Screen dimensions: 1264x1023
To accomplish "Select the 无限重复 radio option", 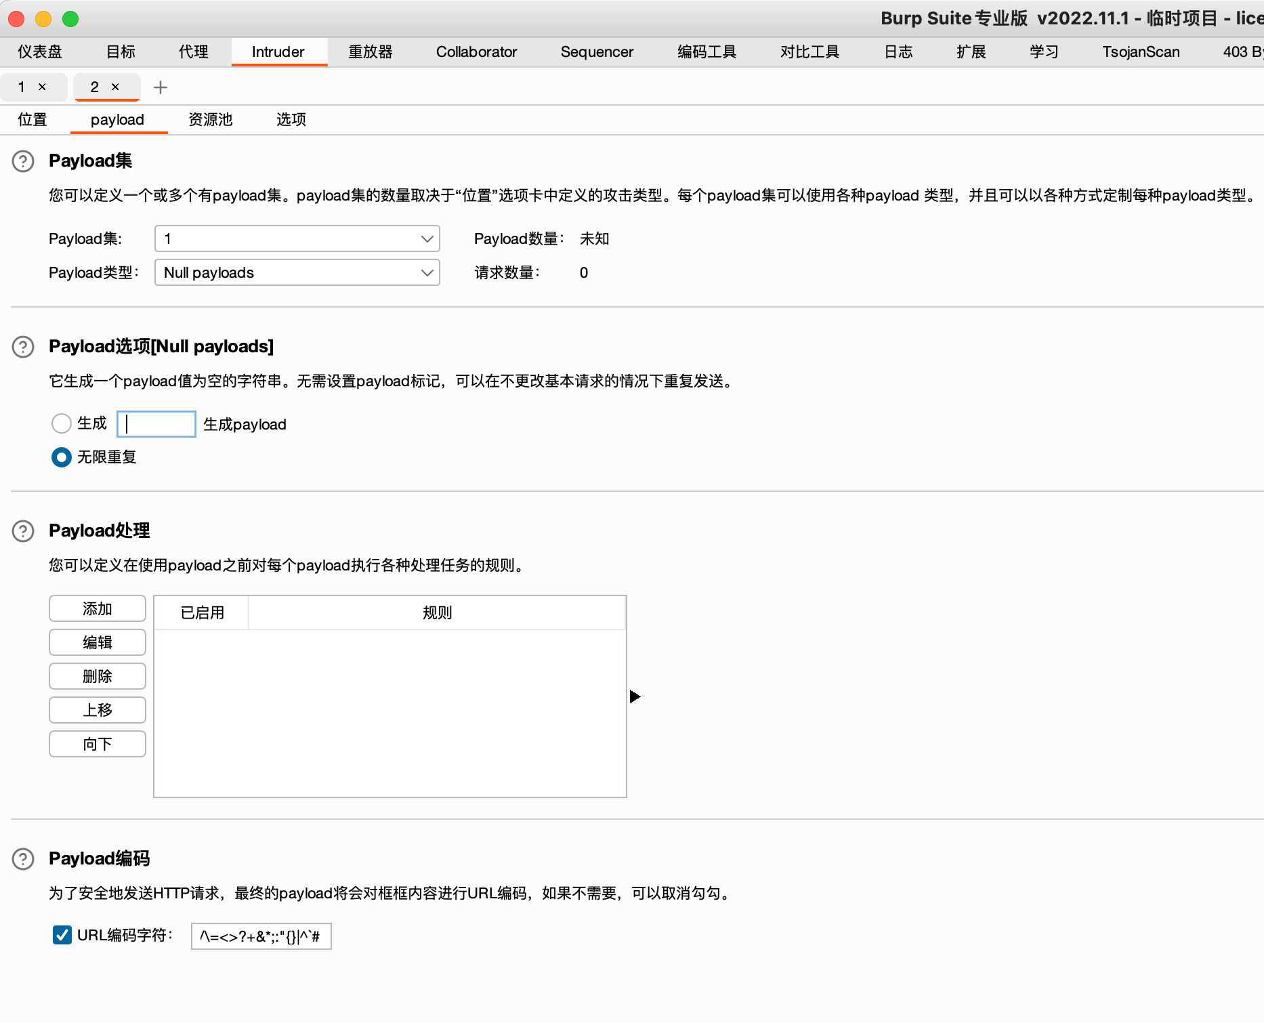I will pyautogui.click(x=62, y=457).
